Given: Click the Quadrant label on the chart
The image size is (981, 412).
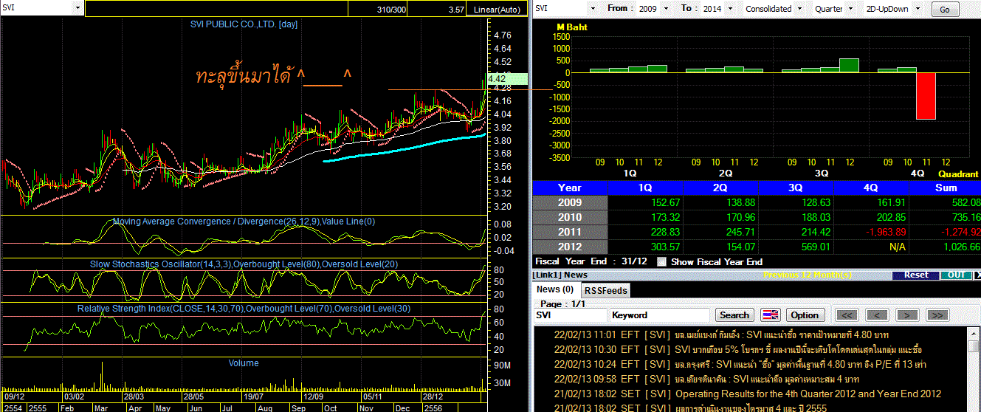Looking at the screenshot, I should tap(958, 174).
